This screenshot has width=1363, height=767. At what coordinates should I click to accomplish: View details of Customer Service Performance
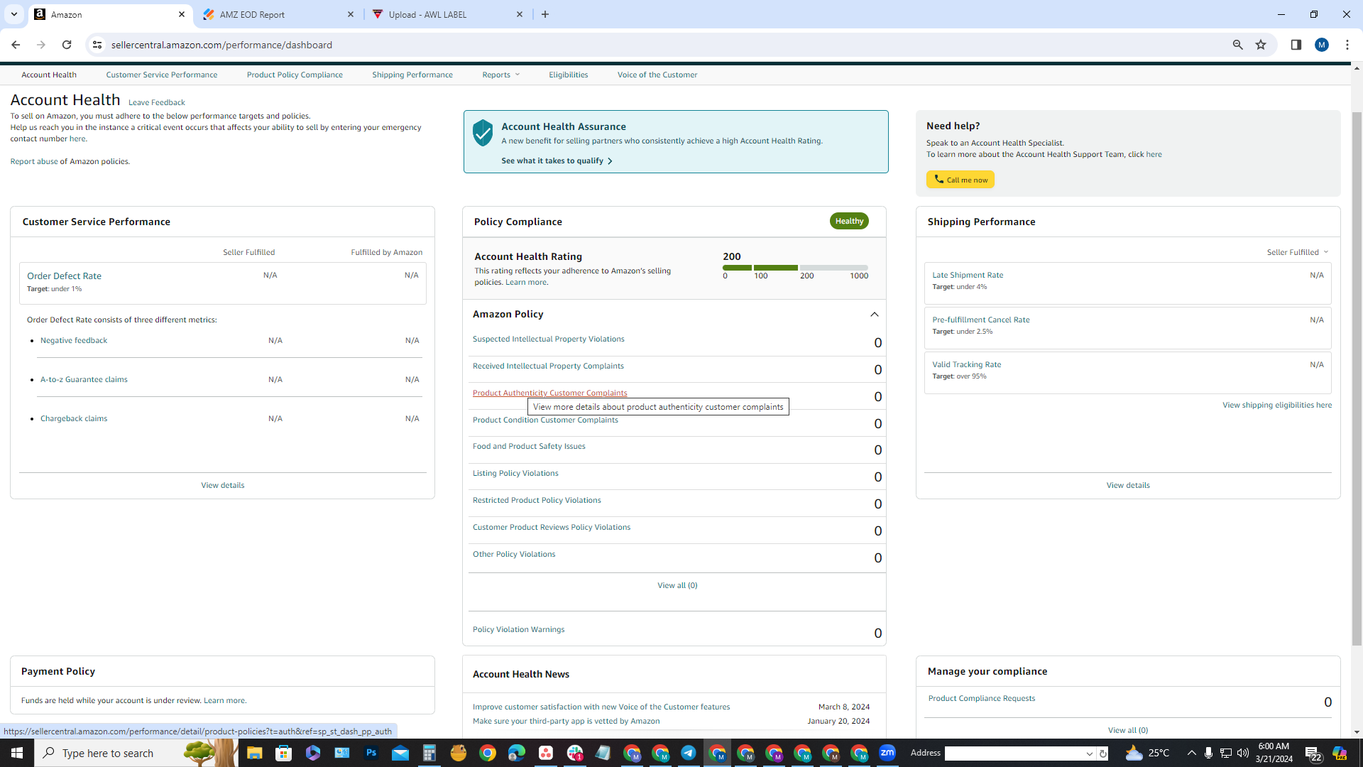[222, 485]
